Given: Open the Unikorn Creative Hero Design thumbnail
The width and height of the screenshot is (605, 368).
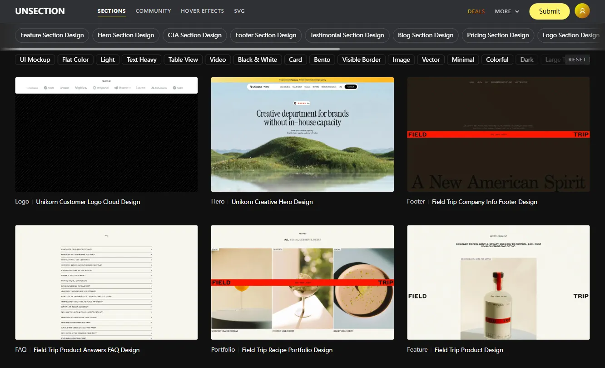Looking at the screenshot, I should tap(302, 134).
